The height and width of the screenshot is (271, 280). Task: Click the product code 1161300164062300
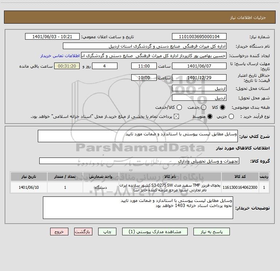point(240,187)
